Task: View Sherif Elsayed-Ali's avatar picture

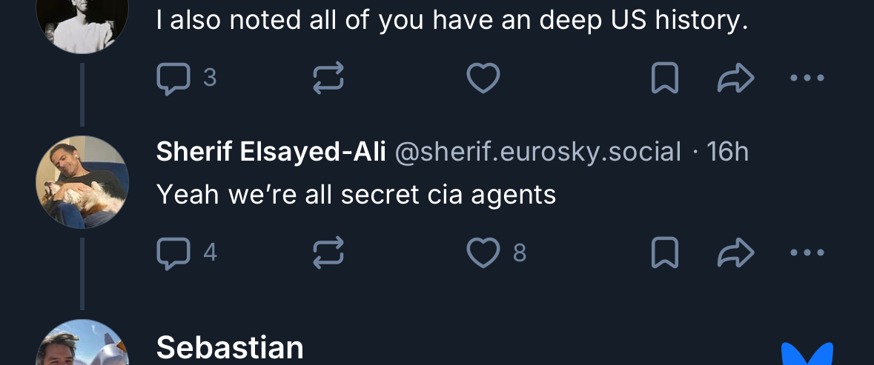Action: tap(82, 182)
